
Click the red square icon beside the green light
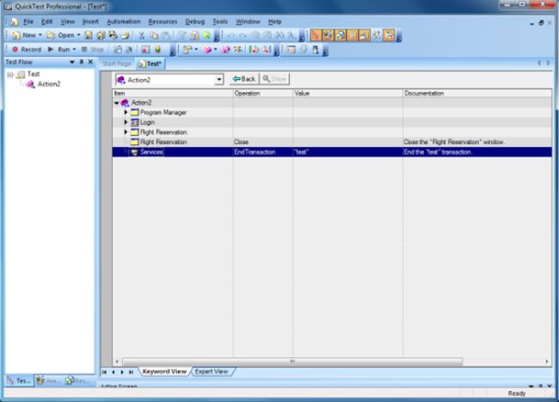[x=145, y=50]
